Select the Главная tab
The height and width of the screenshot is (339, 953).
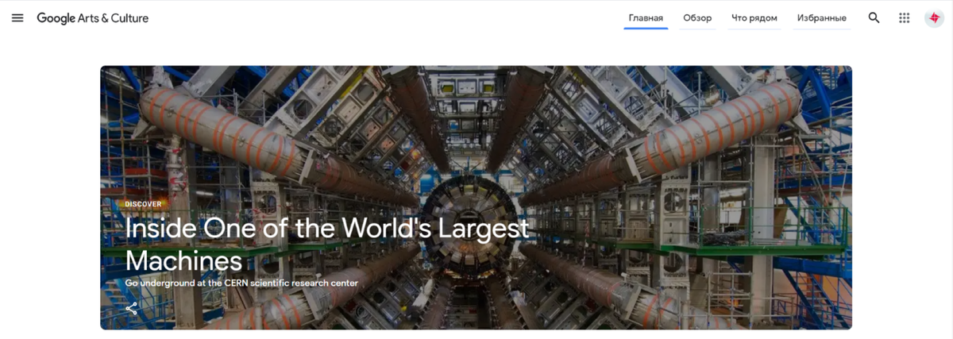coord(646,18)
